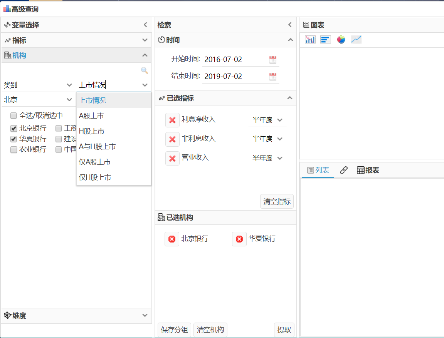Check the 工商 bank checkbox
The height and width of the screenshot is (338, 444).
[x=59, y=129]
